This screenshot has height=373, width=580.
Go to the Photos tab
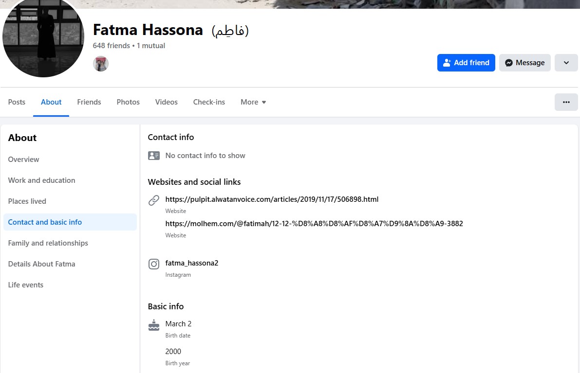[x=128, y=102]
